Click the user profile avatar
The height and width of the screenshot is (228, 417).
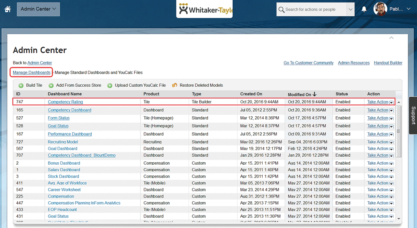(380, 9)
